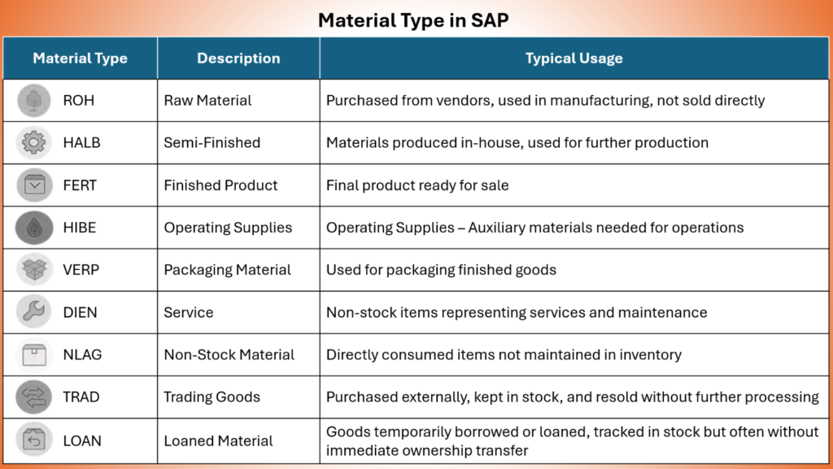Select the wrench icon next to DIEN

(34, 312)
